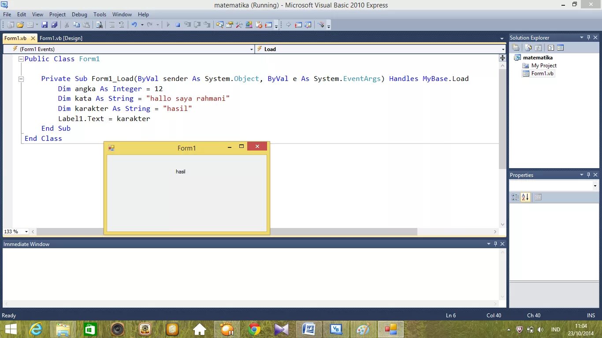Click the Save All toolbar icon
The height and width of the screenshot is (338, 602).
pos(54,25)
